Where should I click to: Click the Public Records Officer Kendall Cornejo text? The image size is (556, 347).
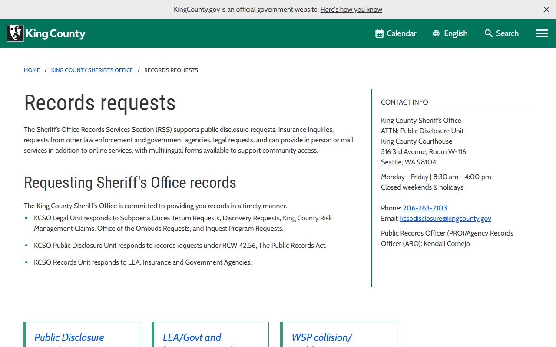point(447,239)
